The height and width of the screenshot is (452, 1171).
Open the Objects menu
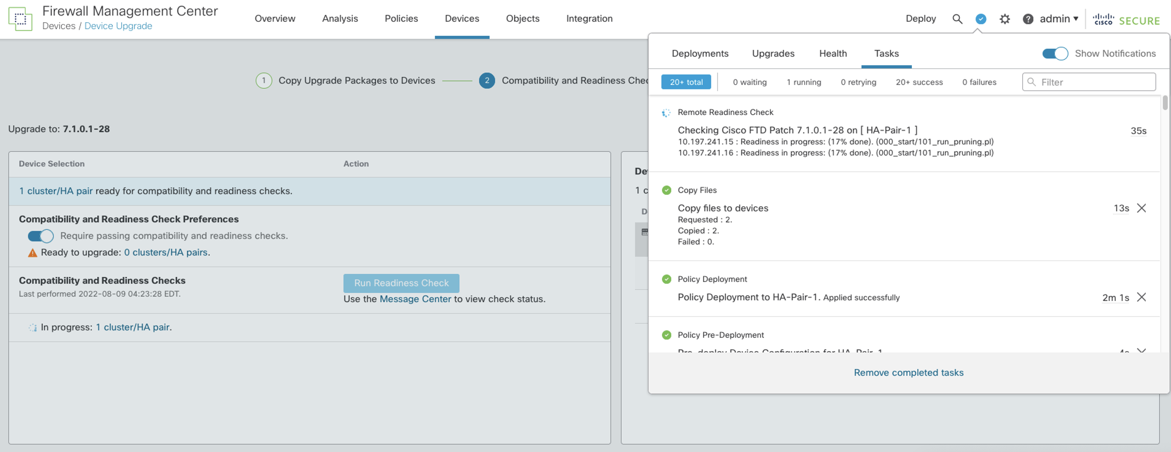click(x=522, y=18)
